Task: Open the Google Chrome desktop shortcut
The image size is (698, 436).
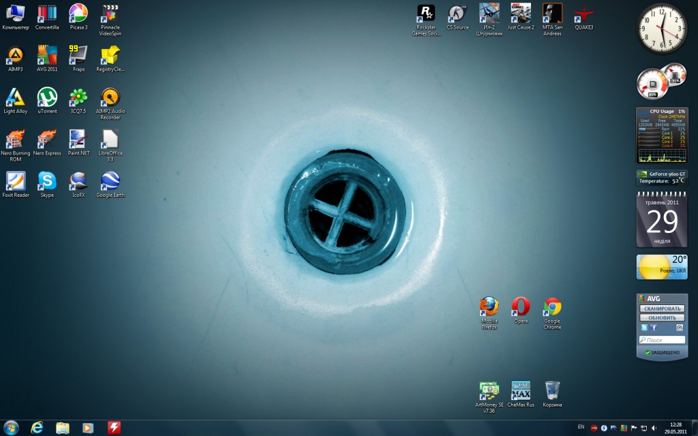Action: point(552,313)
